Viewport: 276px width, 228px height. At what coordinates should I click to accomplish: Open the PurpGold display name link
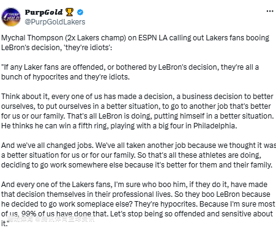coord(43,12)
